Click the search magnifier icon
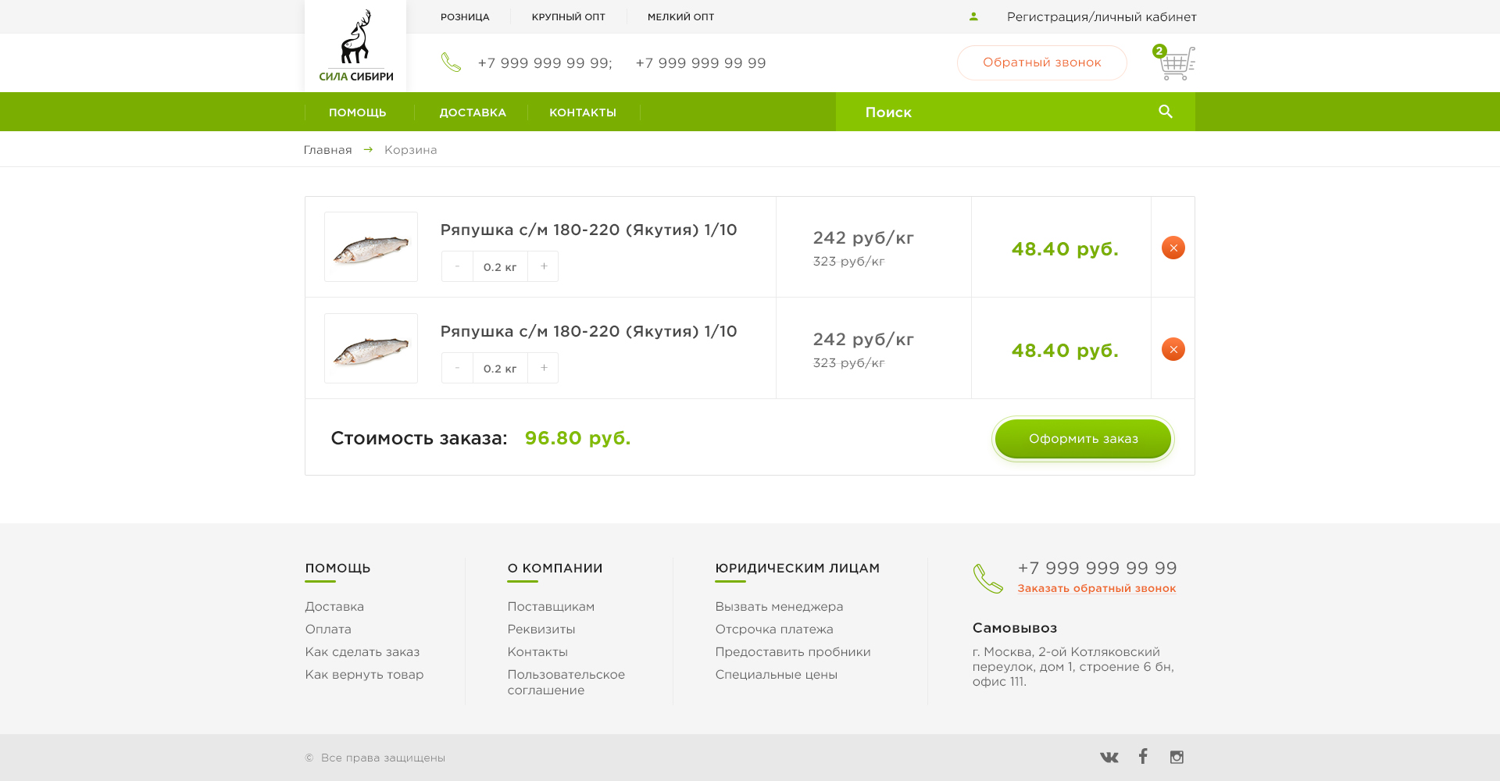The height and width of the screenshot is (781, 1500). pos(1166,112)
